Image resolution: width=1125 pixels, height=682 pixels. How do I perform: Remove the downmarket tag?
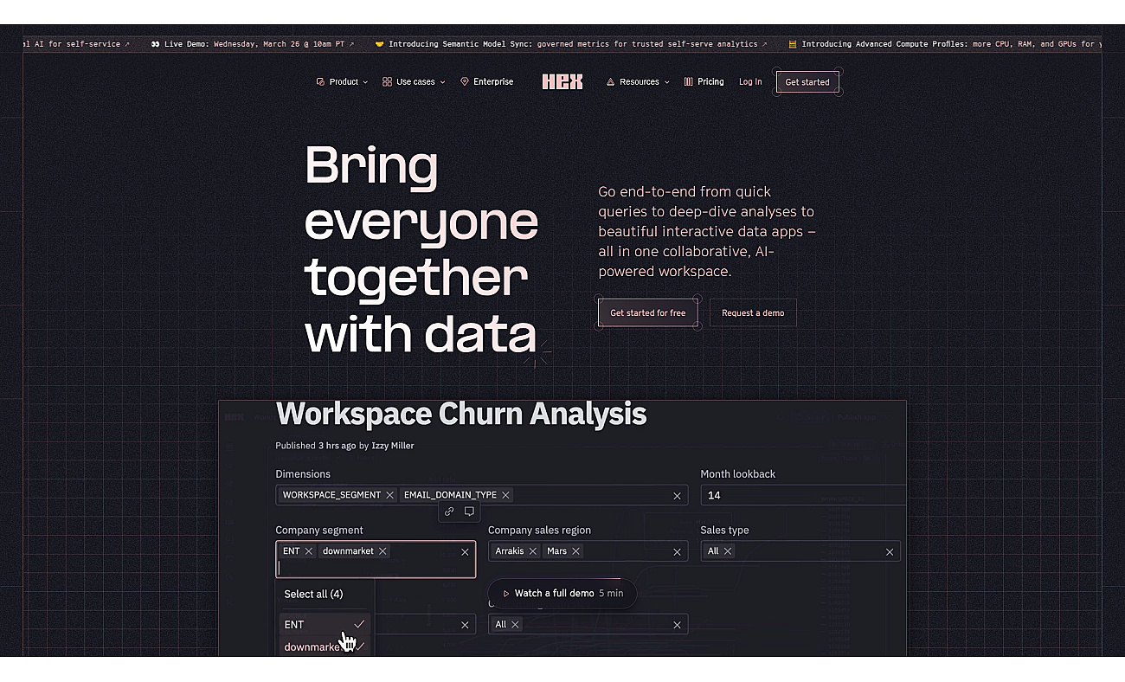point(382,551)
